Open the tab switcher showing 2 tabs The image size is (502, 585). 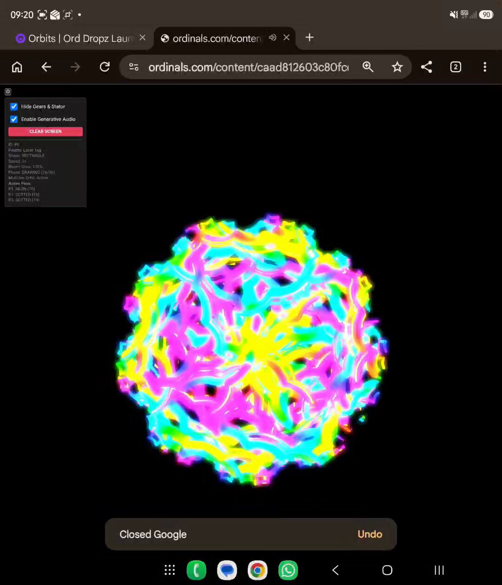(x=456, y=67)
